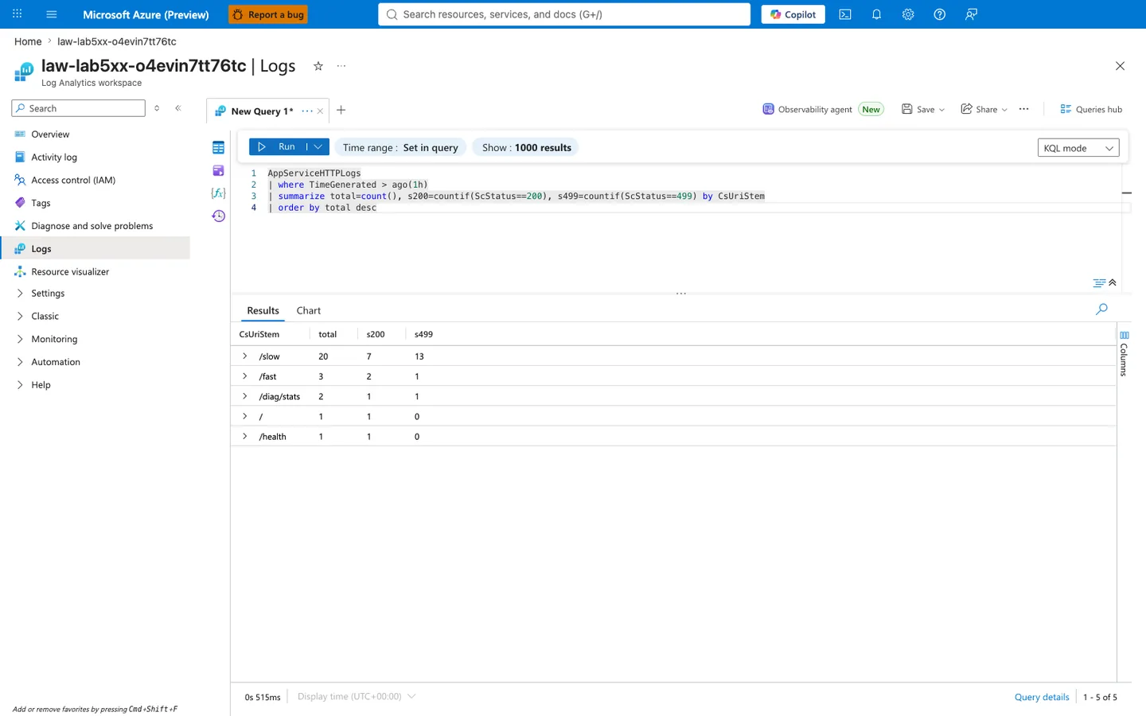Screen dimensions: 1146x716
Task: Click the Azure global search box
Action: point(564,14)
